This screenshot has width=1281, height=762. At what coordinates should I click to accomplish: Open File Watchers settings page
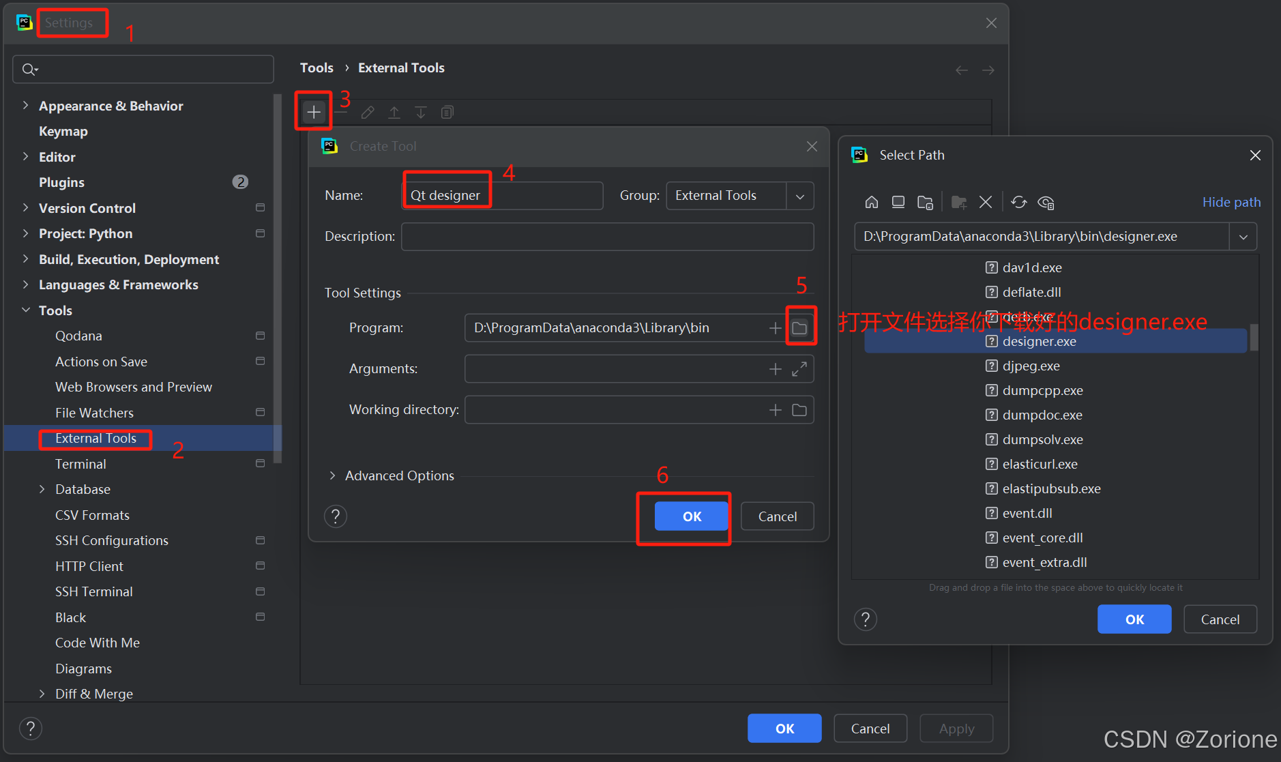pos(94,413)
